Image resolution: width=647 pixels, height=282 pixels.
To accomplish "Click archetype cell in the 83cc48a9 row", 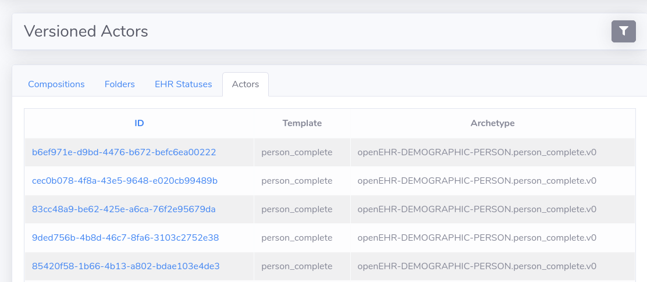I will coord(477,209).
